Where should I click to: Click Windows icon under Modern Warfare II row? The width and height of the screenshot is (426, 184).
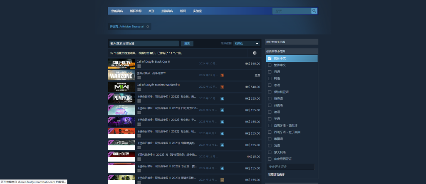pos(139,89)
